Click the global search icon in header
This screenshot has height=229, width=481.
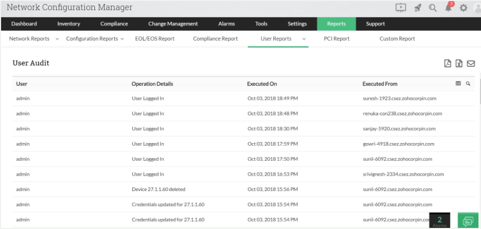(433, 7)
